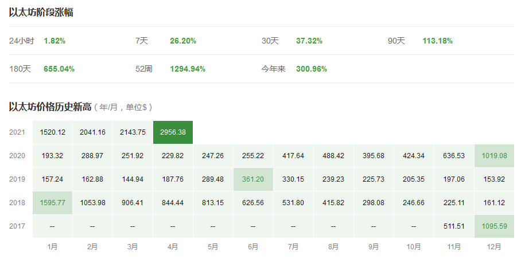
Task: Click the 24小时 gain value 1.82%
Action: pos(55,41)
